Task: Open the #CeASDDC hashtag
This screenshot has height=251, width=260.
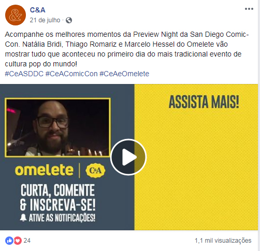Action: (24, 74)
